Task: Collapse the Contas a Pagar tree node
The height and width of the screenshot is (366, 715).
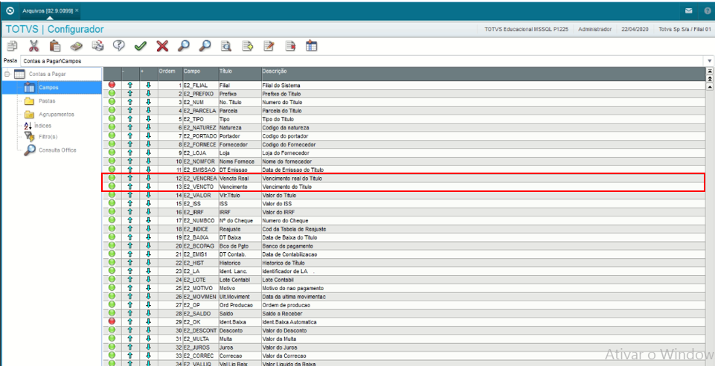Action: coord(7,74)
